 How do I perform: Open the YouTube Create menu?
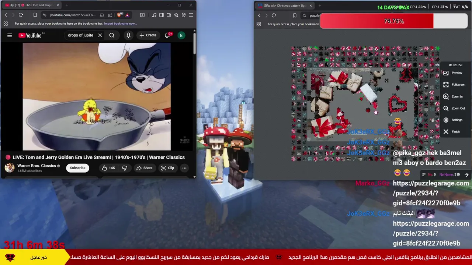tap(148, 35)
